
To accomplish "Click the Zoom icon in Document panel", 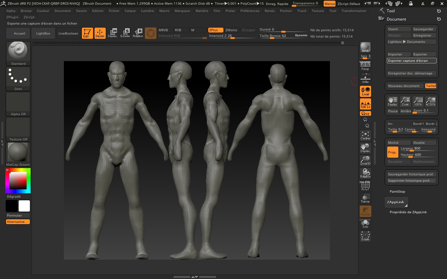I will 405,101.
